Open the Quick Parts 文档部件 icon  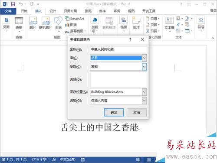[180, 19]
